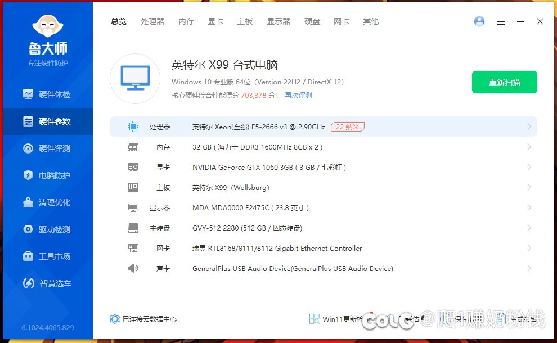Switch to the 网卡 tab
Viewport: 557px width, 343px height.
pos(342,22)
